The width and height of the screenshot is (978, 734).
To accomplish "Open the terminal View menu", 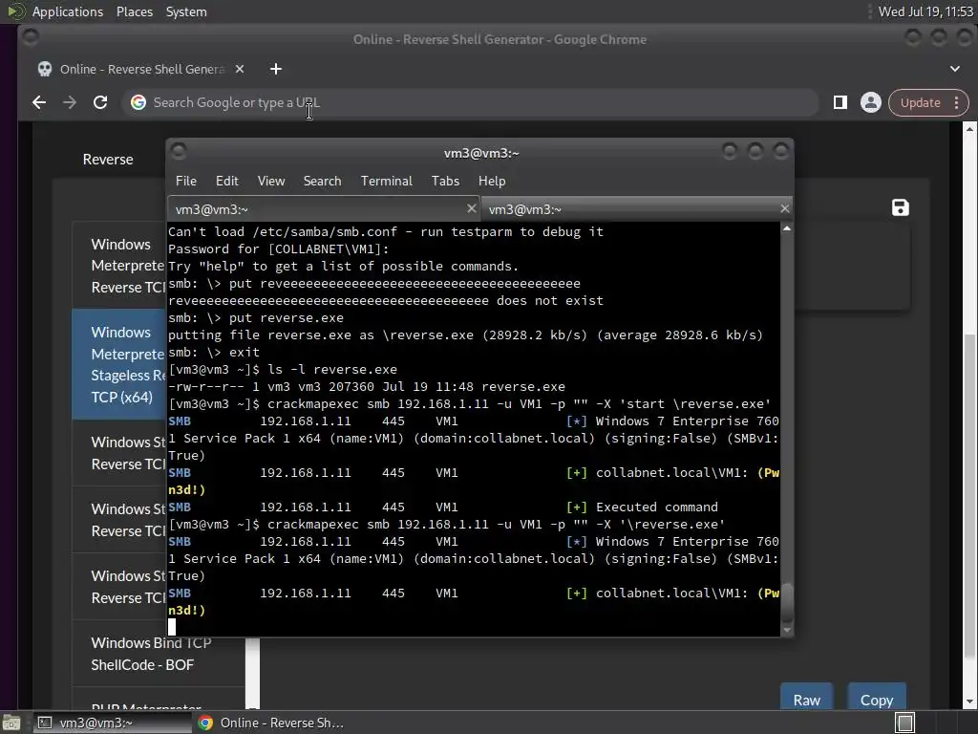I will click(271, 181).
